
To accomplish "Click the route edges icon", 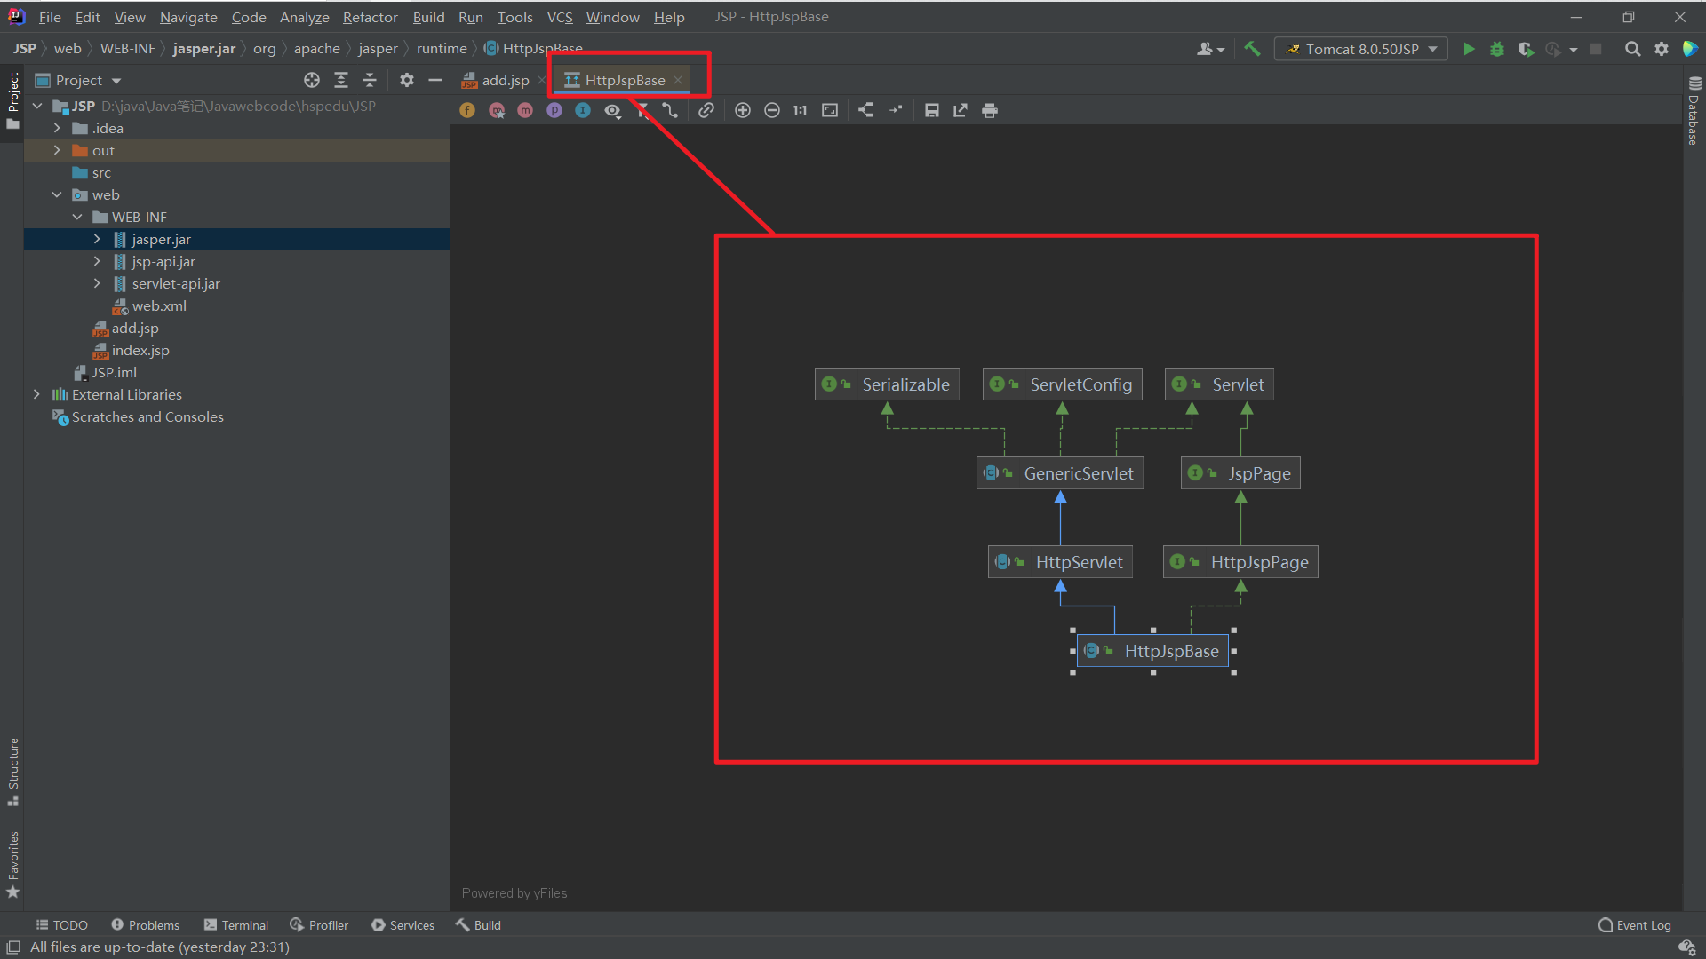I will point(896,110).
